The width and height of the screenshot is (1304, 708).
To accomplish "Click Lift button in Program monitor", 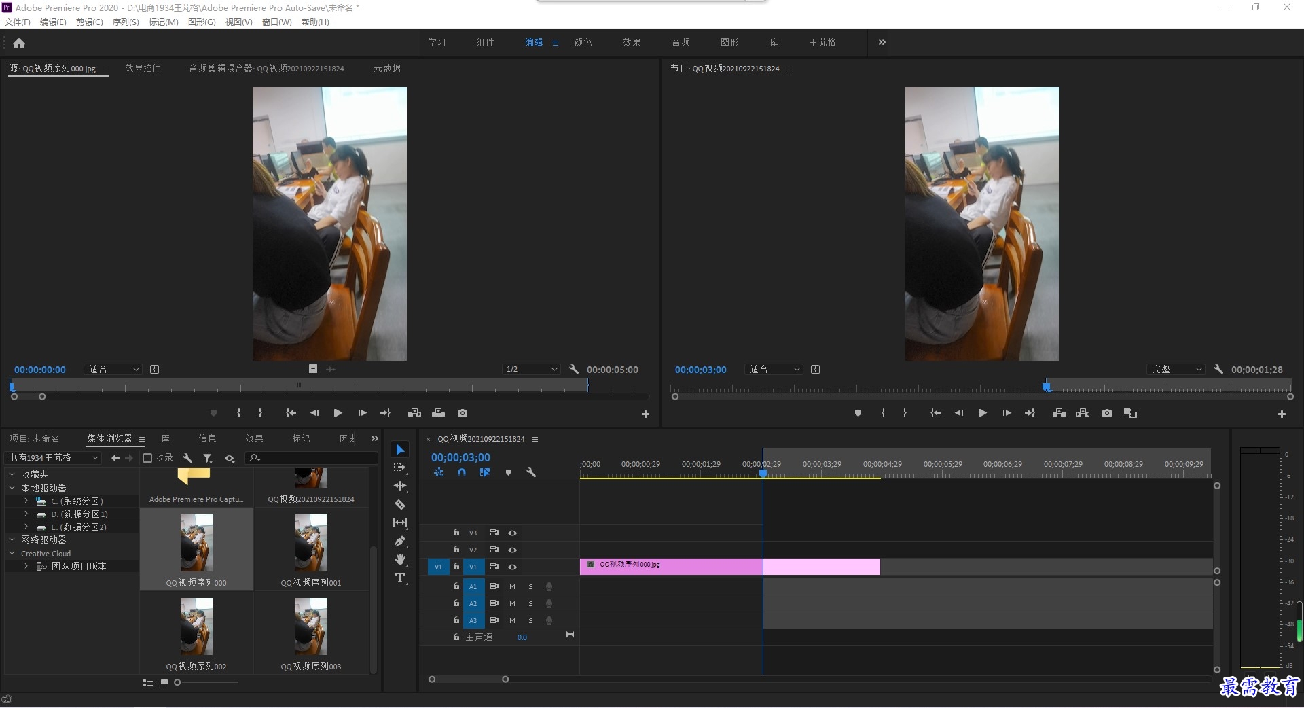I will coord(1059,413).
